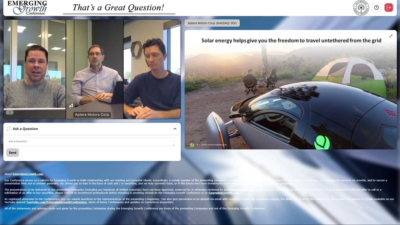Click the 'Aptera Motors Corp' video name label
This screenshot has height=225, width=400.
click(x=92, y=115)
